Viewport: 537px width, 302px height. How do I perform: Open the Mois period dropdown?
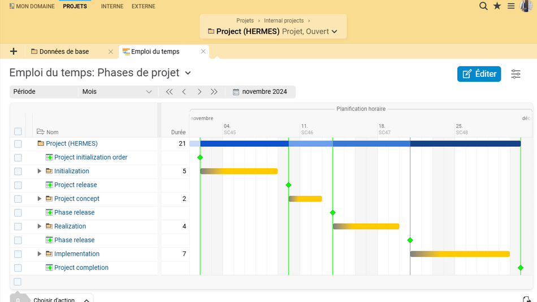tap(118, 91)
